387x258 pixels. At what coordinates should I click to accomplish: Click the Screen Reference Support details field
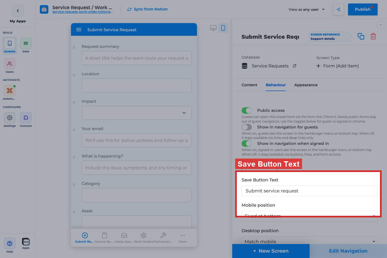[330, 37]
